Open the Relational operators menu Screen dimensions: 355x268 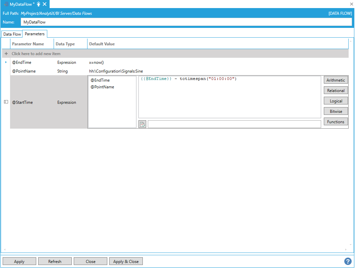[336, 91]
